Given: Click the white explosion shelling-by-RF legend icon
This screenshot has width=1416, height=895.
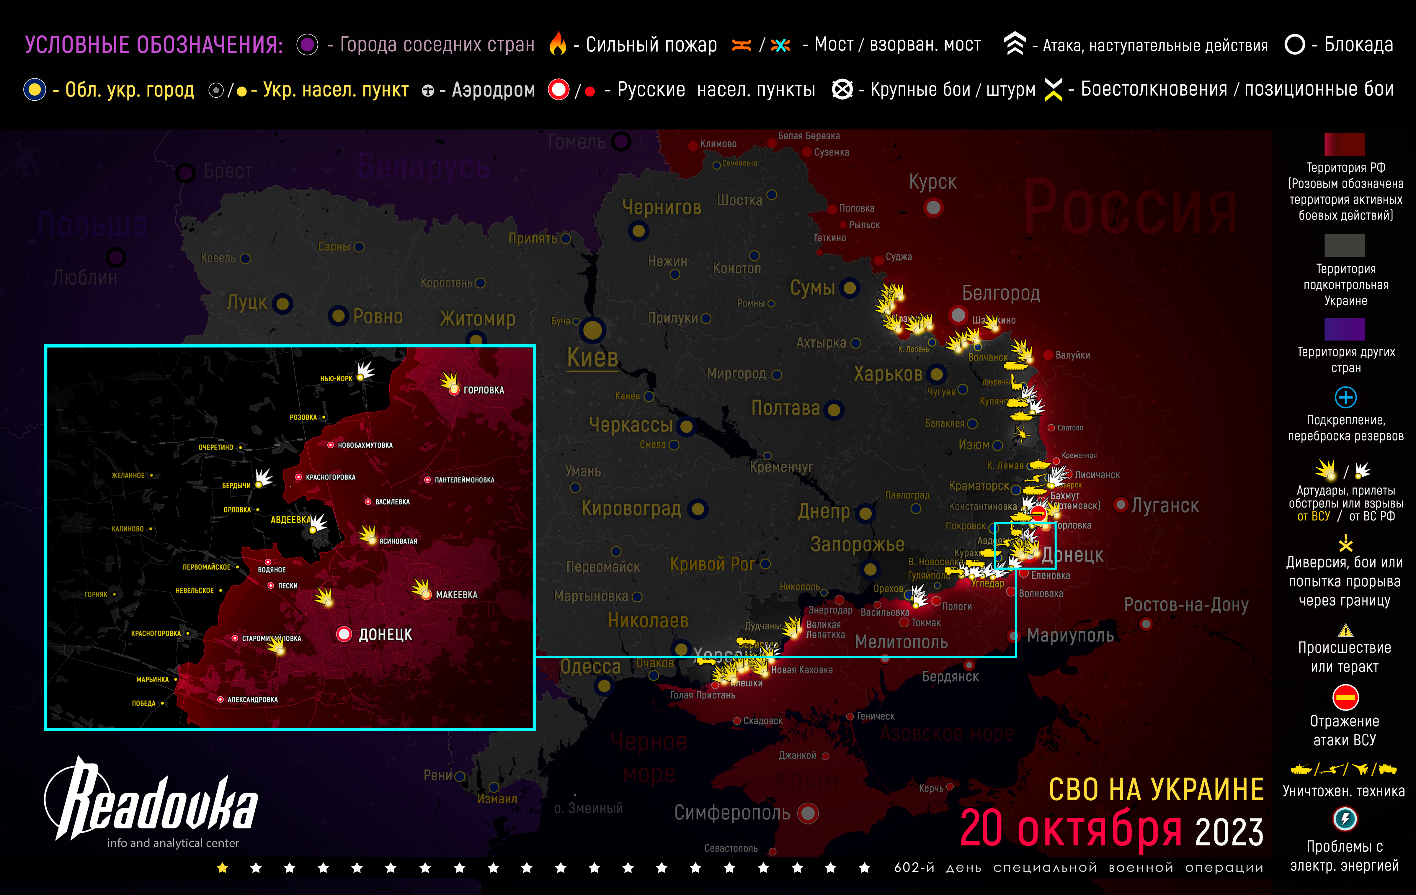Looking at the screenshot, I should click(x=1363, y=470).
